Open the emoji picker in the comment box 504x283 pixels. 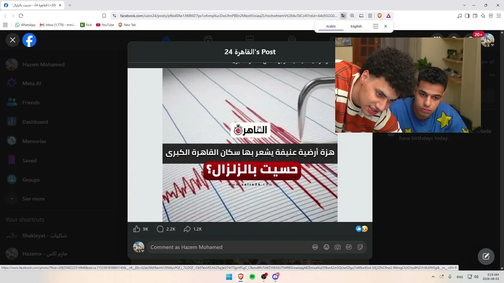326,247
